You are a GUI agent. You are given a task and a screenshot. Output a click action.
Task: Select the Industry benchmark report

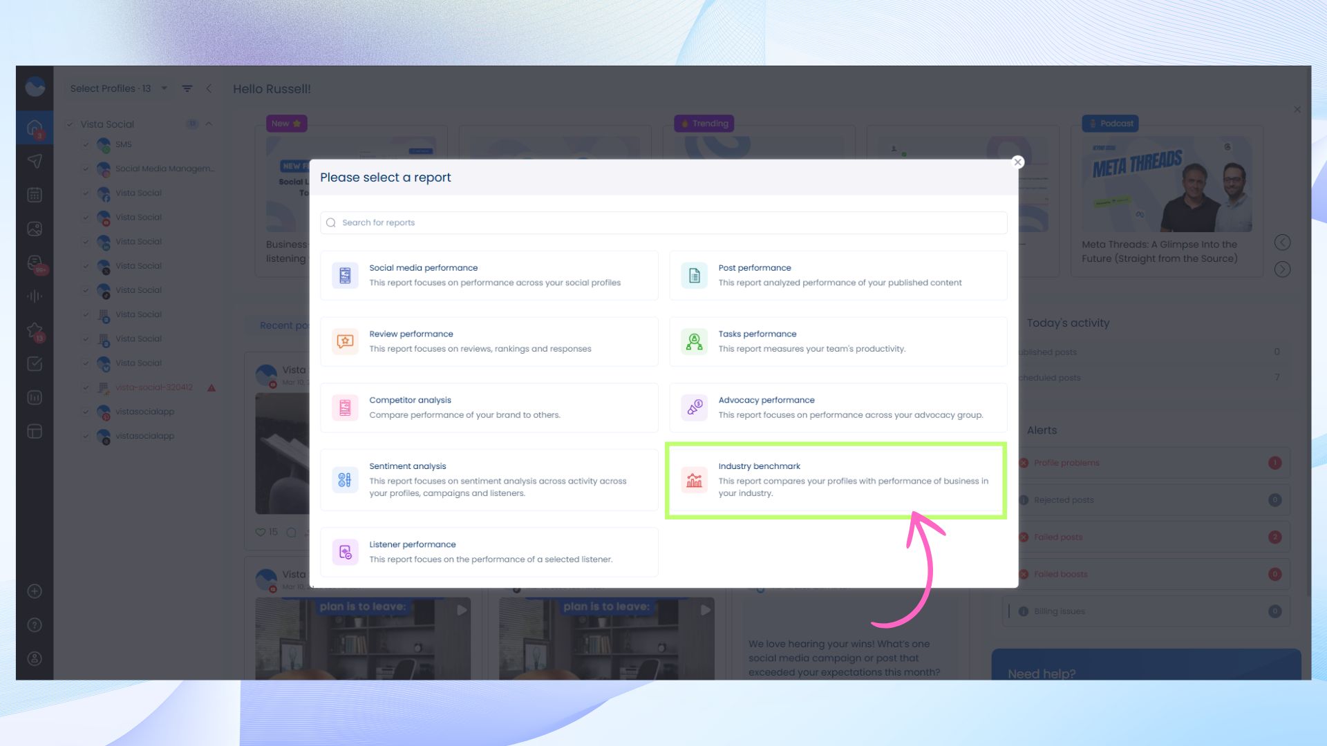(x=836, y=480)
